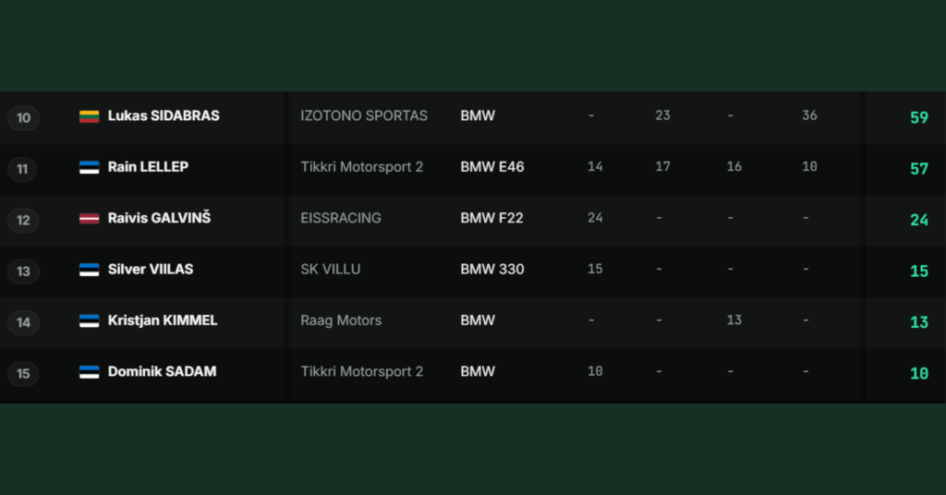Click the IZOTONO SPORTAS team name
946x495 pixels.
(x=364, y=115)
